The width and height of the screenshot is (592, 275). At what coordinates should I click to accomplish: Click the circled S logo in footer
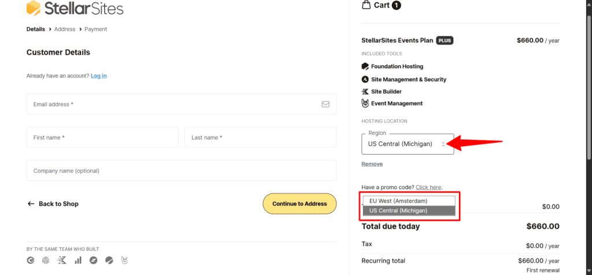(x=93, y=261)
